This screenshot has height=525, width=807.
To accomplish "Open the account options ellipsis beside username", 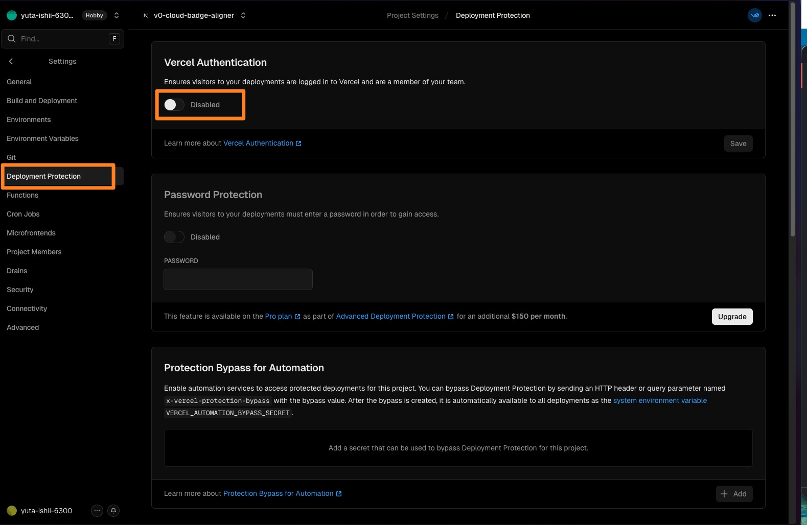I will point(97,511).
